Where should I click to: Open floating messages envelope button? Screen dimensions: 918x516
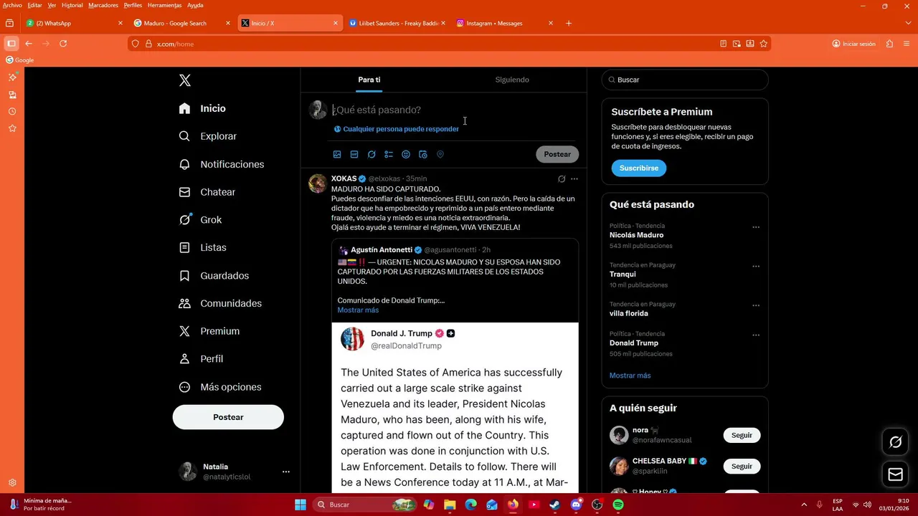(x=896, y=474)
